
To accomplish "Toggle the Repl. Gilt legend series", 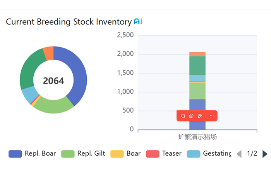I will 83,154.
